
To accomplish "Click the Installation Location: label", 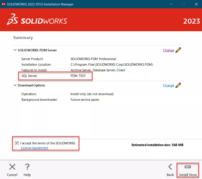I will coord(36,65).
